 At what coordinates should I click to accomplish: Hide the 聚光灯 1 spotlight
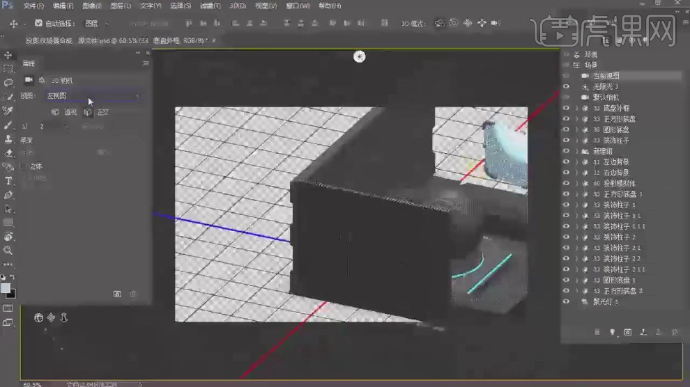(567, 301)
